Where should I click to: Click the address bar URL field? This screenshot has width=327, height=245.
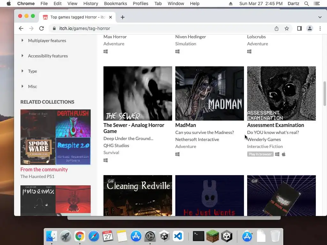[163, 28]
